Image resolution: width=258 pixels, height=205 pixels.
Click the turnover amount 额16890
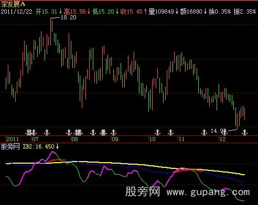coord(191,12)
